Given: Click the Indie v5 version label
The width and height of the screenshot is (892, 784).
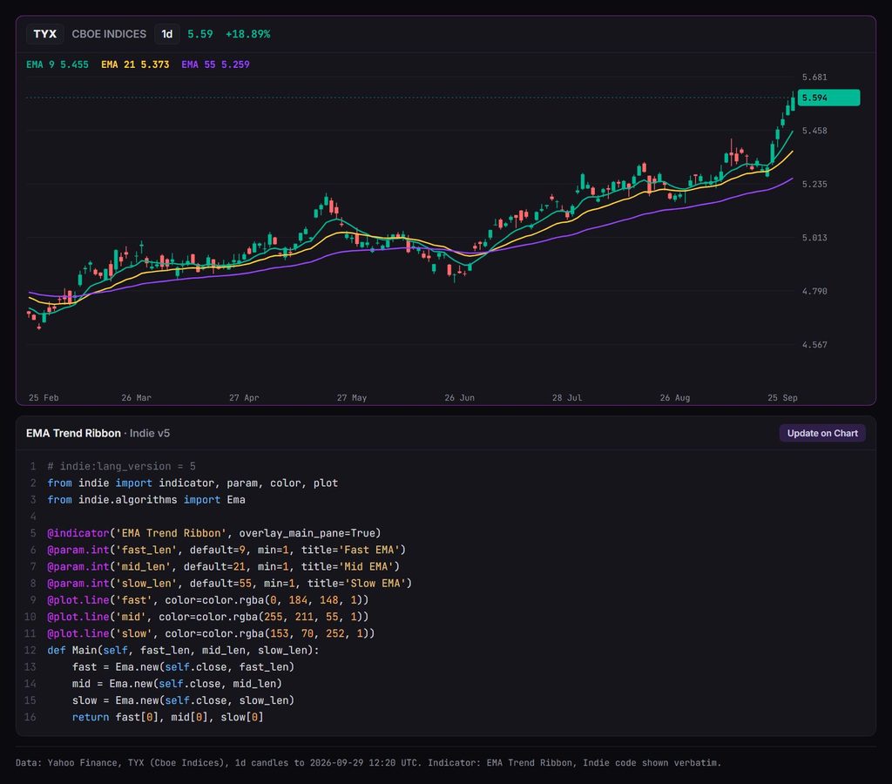Looking at the screenshot, I should (150, 433).
